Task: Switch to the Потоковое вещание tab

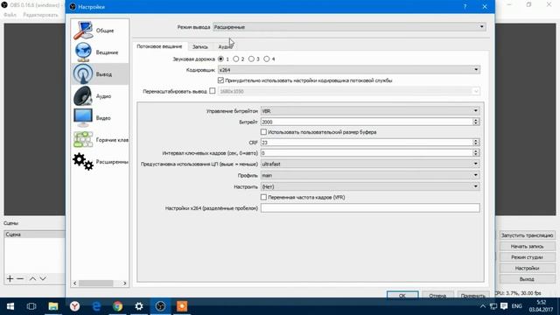Action: (x=159, y=46)
